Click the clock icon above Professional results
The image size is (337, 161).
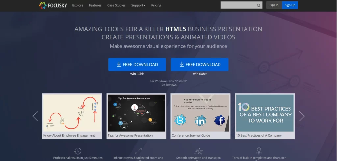pos(78,151)
